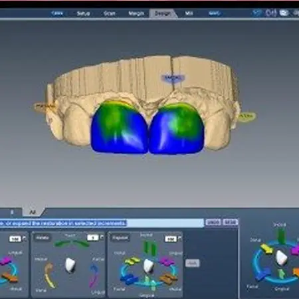The height and width of the screenshot is (299, 299).
Task: Select the Mill tab
Action: click(189, 13)
